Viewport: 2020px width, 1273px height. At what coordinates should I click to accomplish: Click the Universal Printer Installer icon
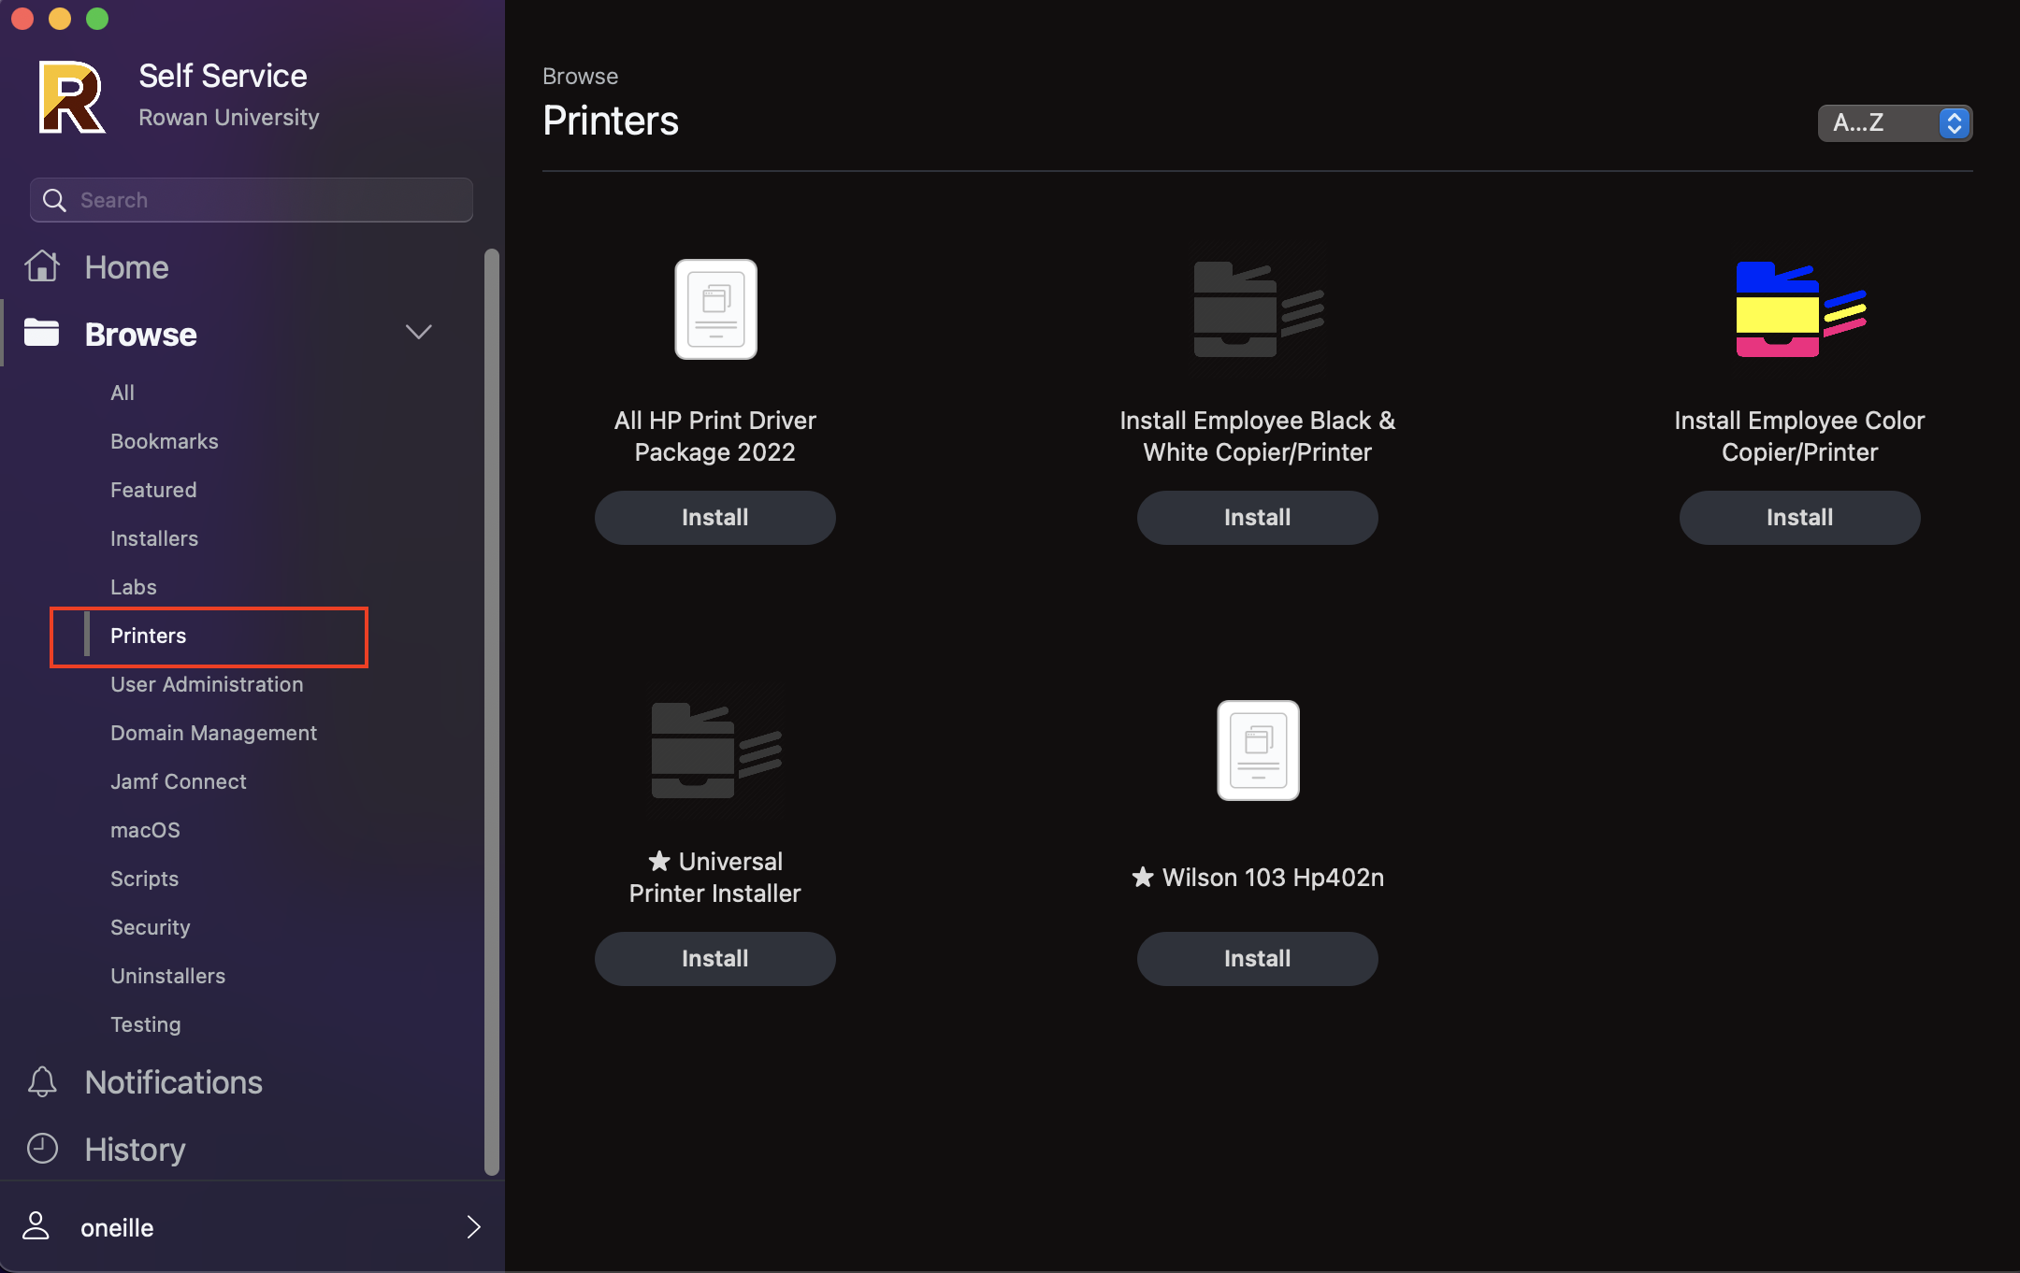(715, 750)
